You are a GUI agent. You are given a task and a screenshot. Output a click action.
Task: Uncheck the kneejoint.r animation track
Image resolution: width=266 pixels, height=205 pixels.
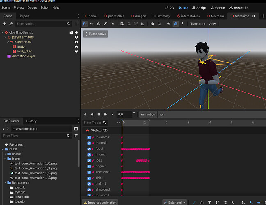click(x=89, y=172)
